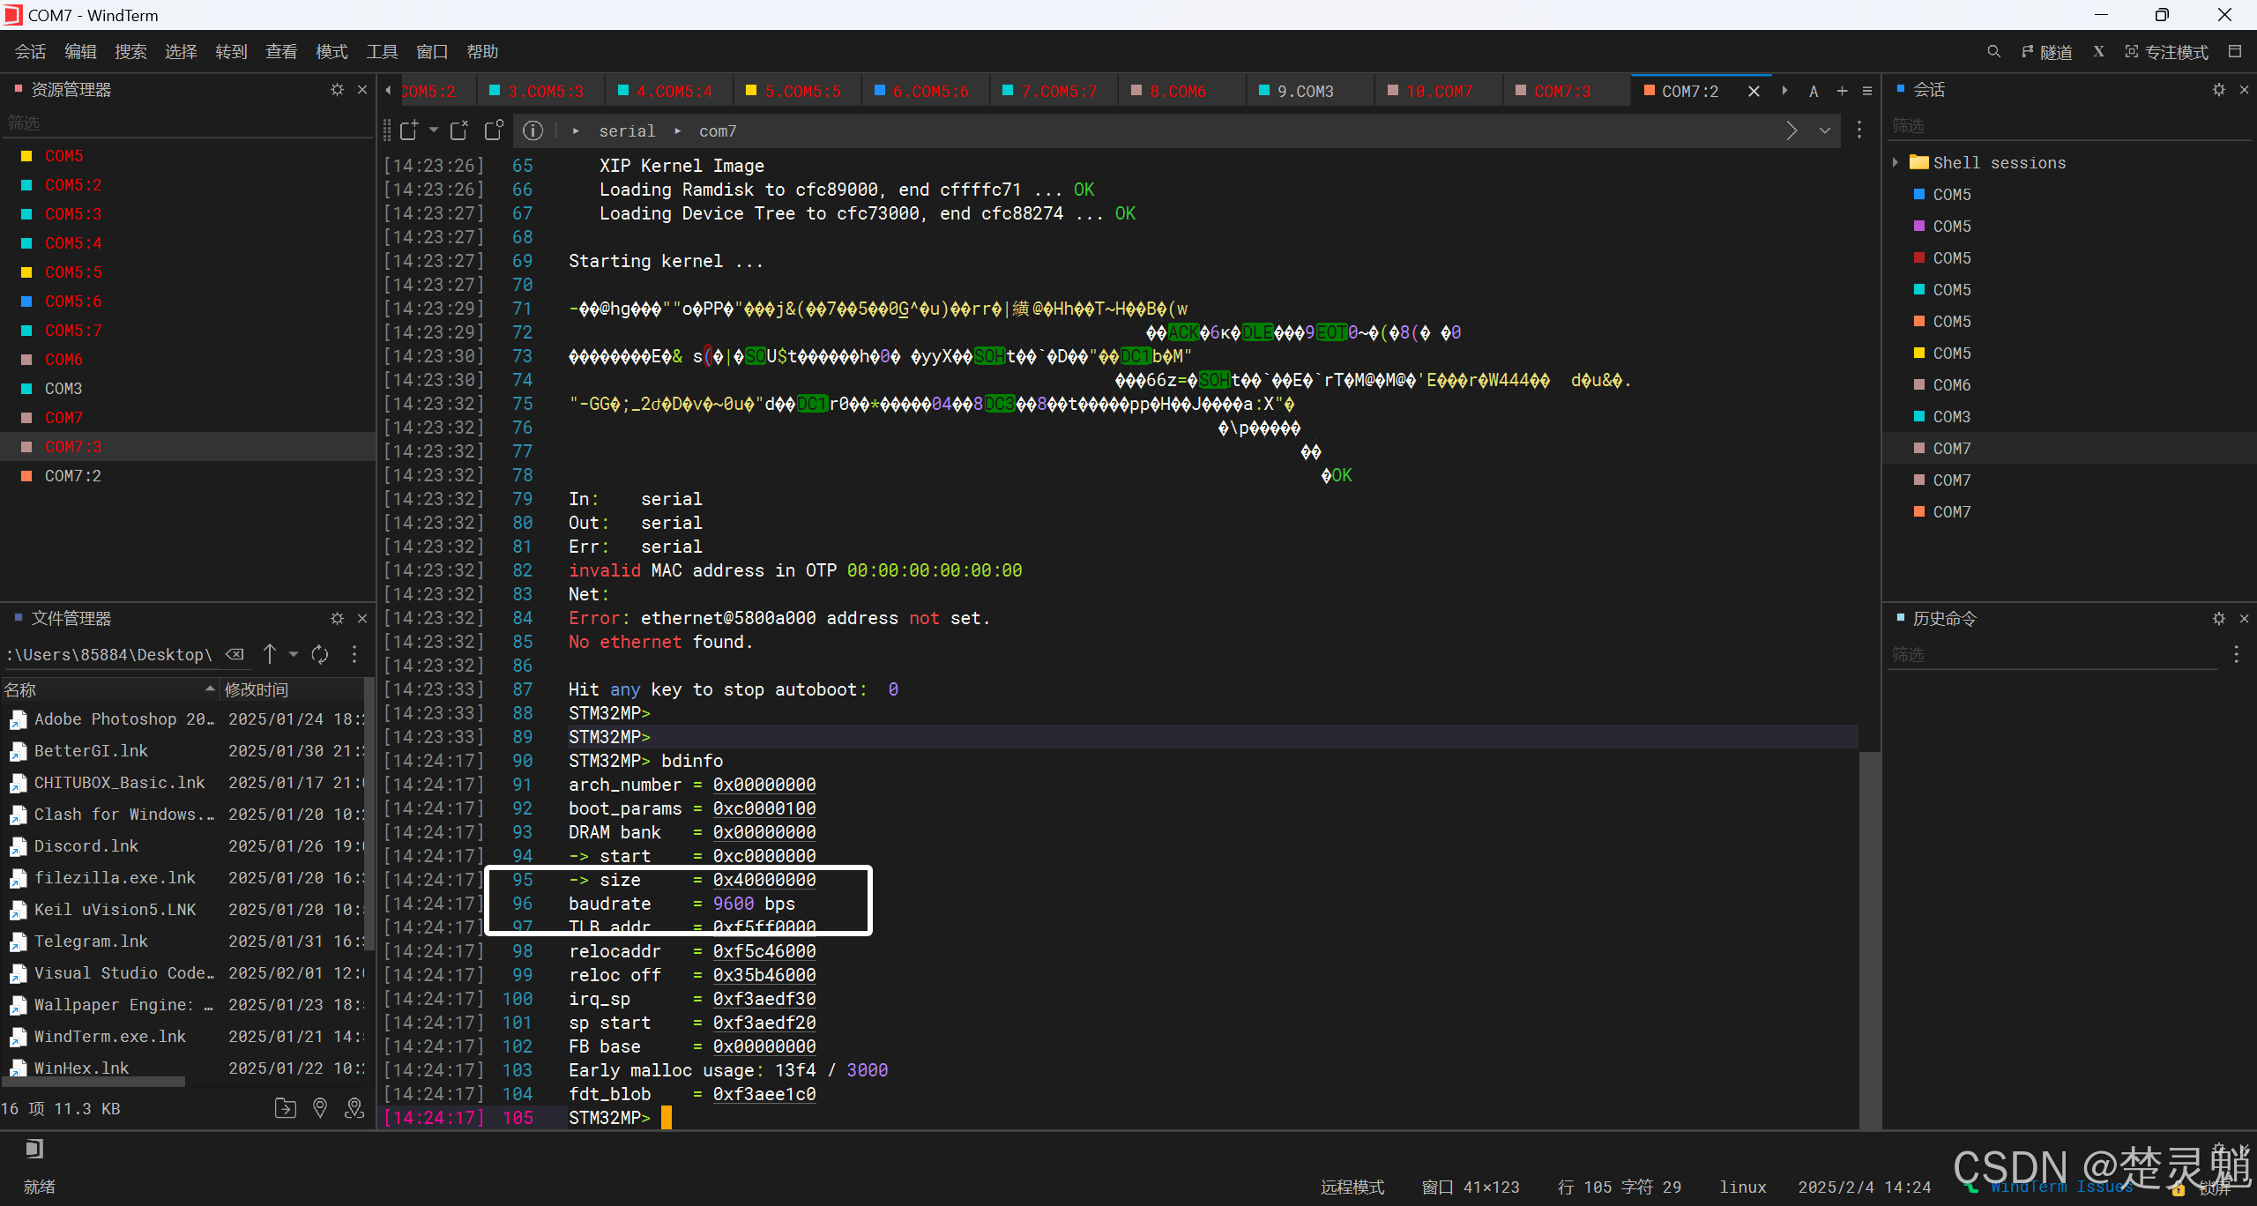The image size is (2257, 1206).
Task: Click the session info icon beside serial path
Action: pyautogui.click(x=533, y=130)
